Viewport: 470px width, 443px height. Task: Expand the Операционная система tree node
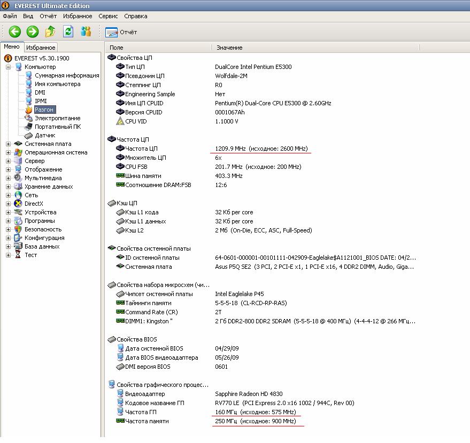tap(9, 152)
